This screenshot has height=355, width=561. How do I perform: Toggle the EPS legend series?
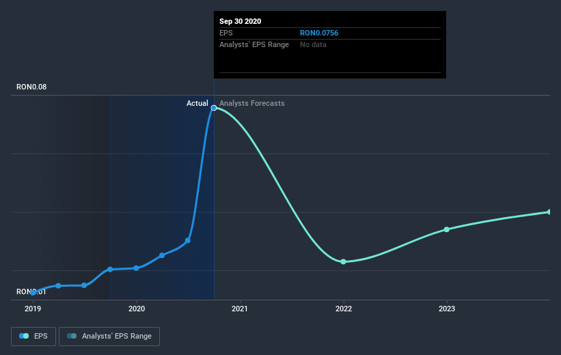pos(33,337)
